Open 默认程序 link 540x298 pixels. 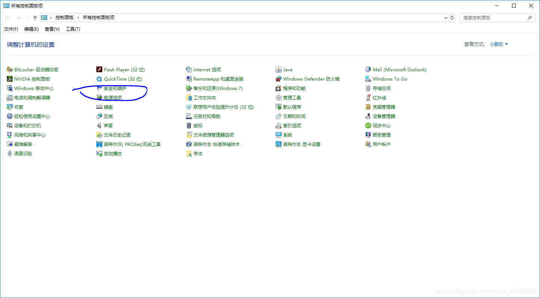click(292, 107)
